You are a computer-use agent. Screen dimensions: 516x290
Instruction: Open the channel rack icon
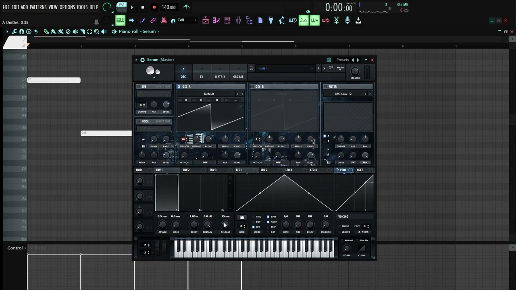tap(227, 21)
